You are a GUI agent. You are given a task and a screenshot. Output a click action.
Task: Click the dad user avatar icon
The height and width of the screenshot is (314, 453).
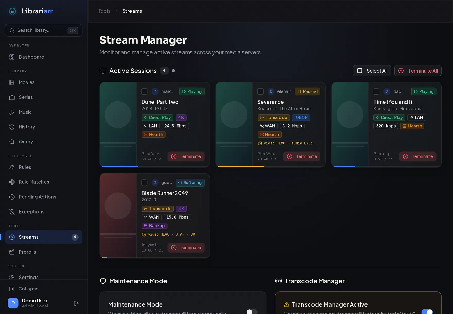pos(387,91)
